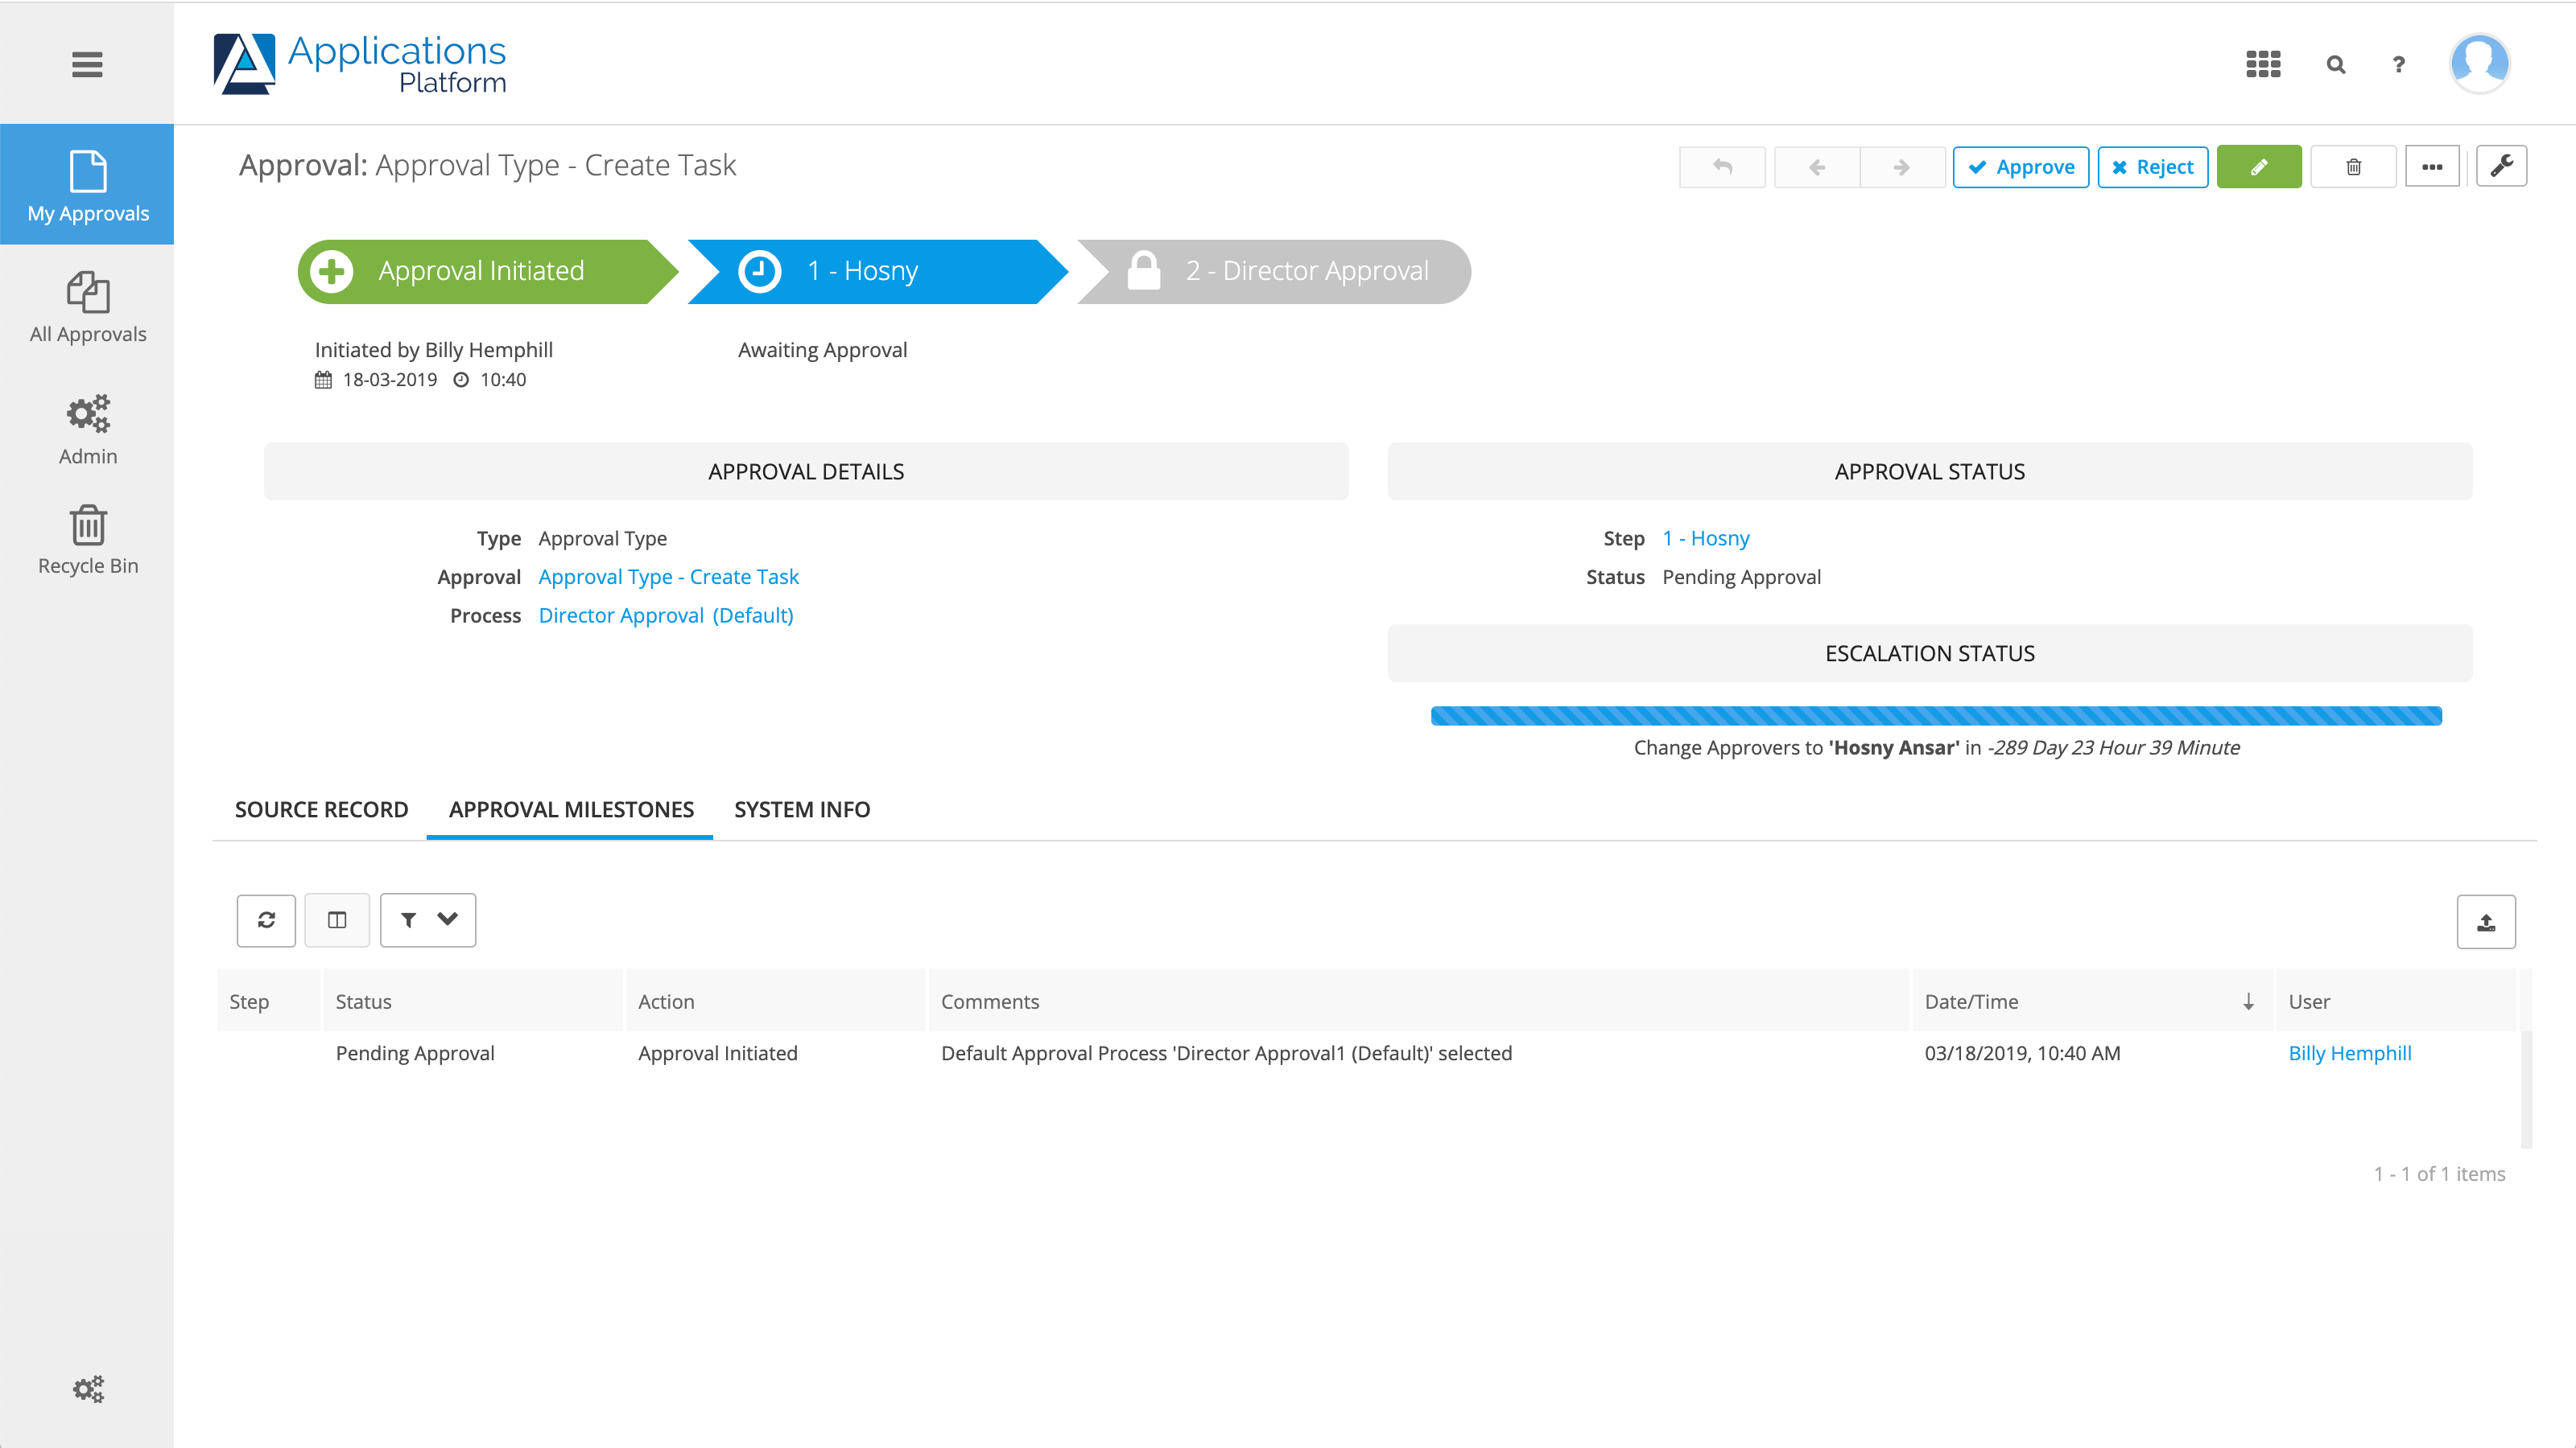Open the wrench configuration tool

click(2501, 167)
